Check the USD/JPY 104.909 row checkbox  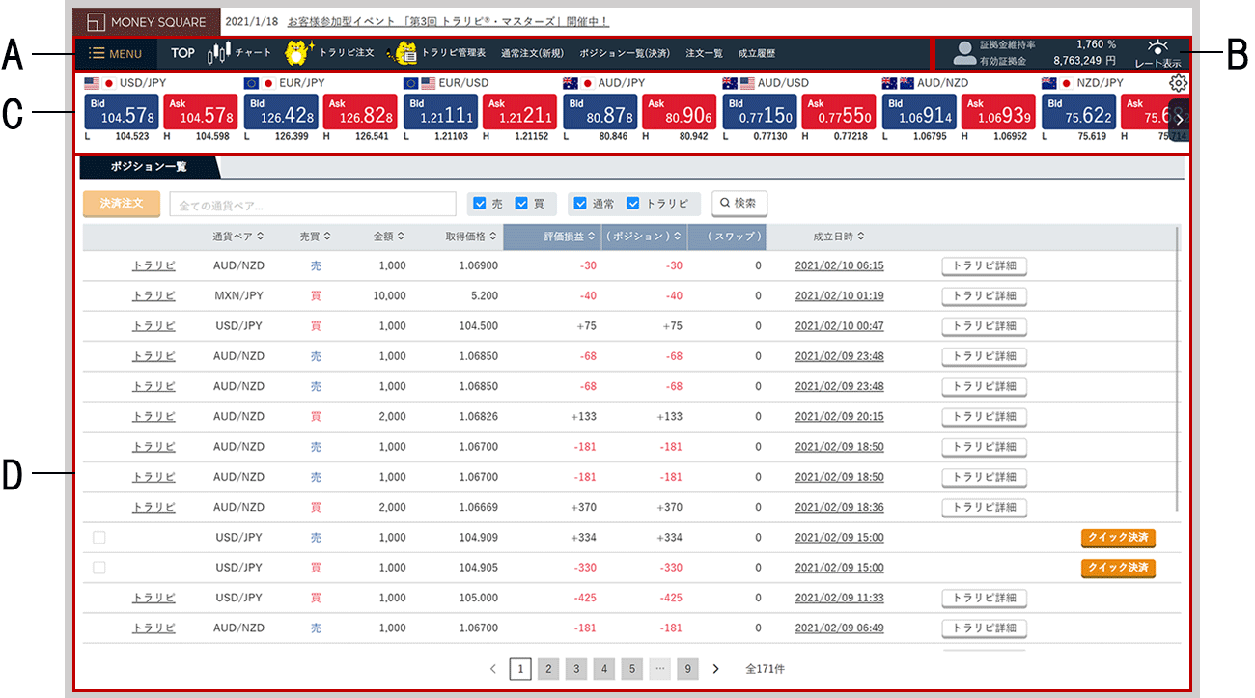[x=98, y=538]
